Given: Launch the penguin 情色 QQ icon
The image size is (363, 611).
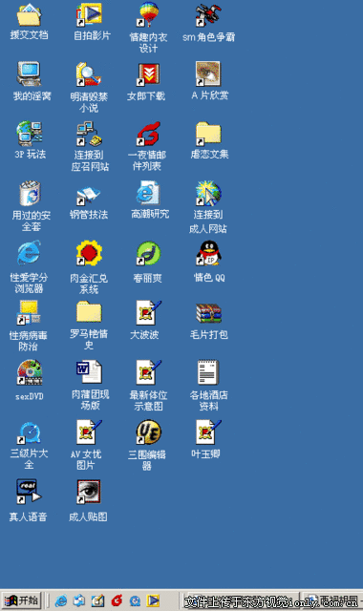Looking at the screenshot, I should (208, 253).
